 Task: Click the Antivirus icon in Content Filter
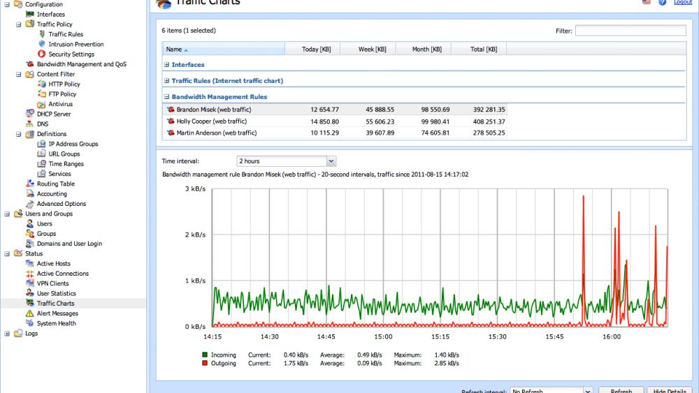point(42,104)
